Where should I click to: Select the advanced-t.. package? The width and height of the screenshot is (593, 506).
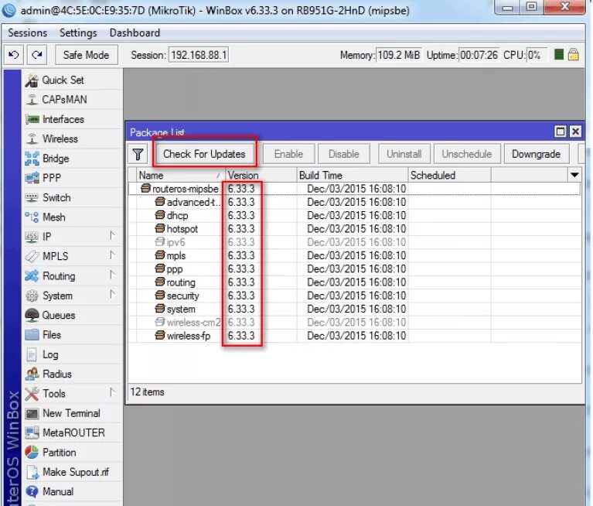[x=354, y=202]
